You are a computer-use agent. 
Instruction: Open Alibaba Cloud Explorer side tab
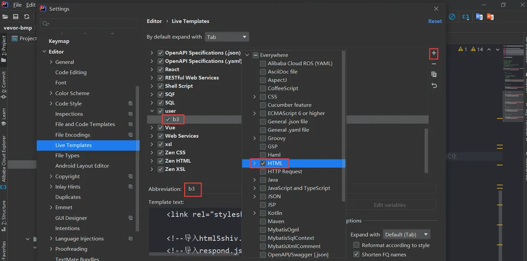coord(4,162)
